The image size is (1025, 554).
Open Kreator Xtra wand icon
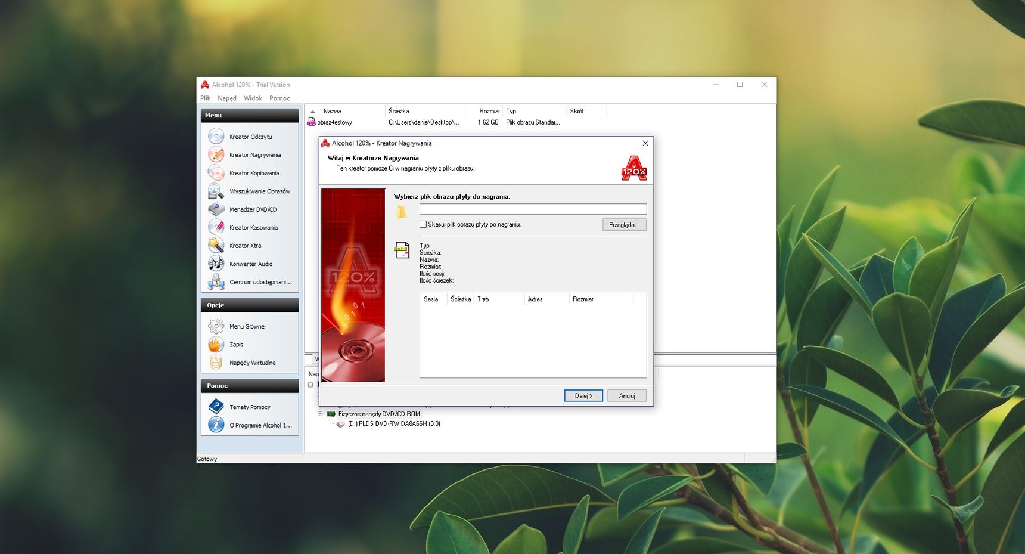216,246
